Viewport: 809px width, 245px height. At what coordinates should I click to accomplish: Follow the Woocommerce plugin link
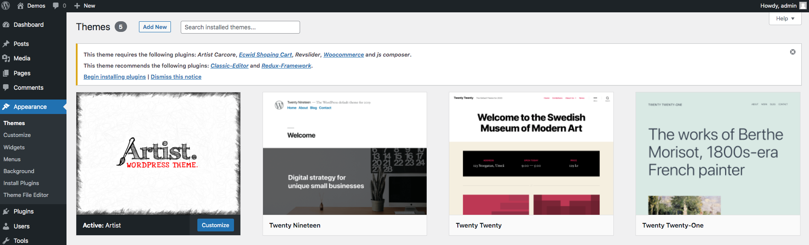pos(344,54)
